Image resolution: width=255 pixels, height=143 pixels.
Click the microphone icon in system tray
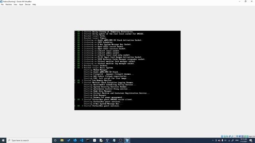click(x=222, y=140)
